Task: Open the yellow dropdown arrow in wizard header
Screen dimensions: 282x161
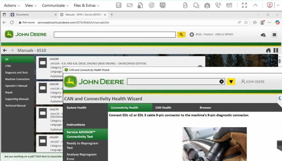Action: point(231,82)
